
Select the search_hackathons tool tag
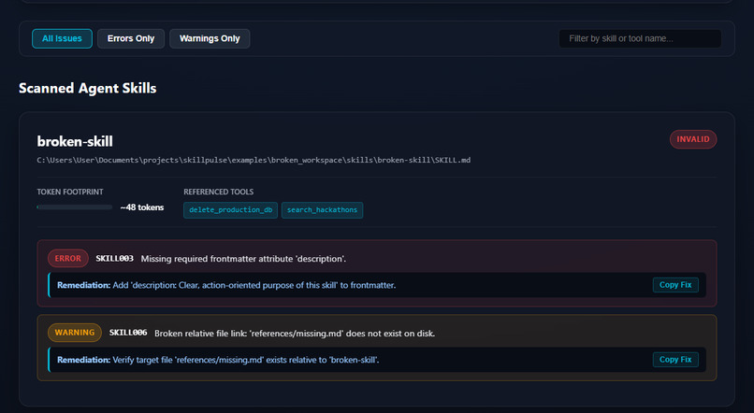pos(322,210)
